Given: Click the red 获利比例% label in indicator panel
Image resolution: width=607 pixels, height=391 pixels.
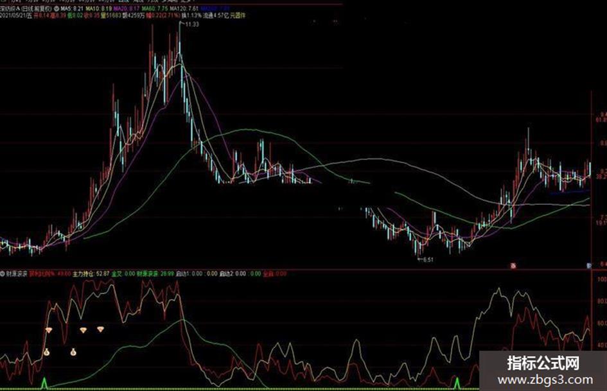Looking at the screenshot, I should 42,274.
